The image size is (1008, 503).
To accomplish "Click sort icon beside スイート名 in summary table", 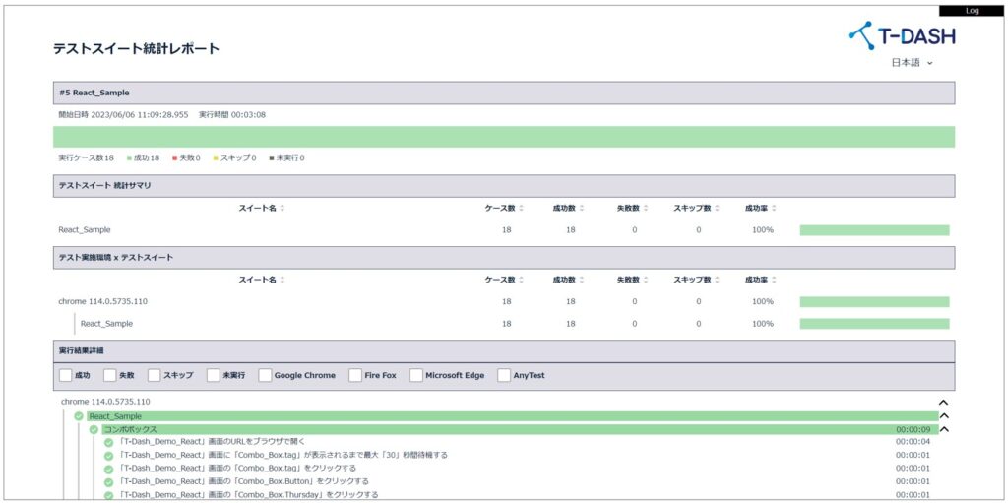I will (283, 208).
